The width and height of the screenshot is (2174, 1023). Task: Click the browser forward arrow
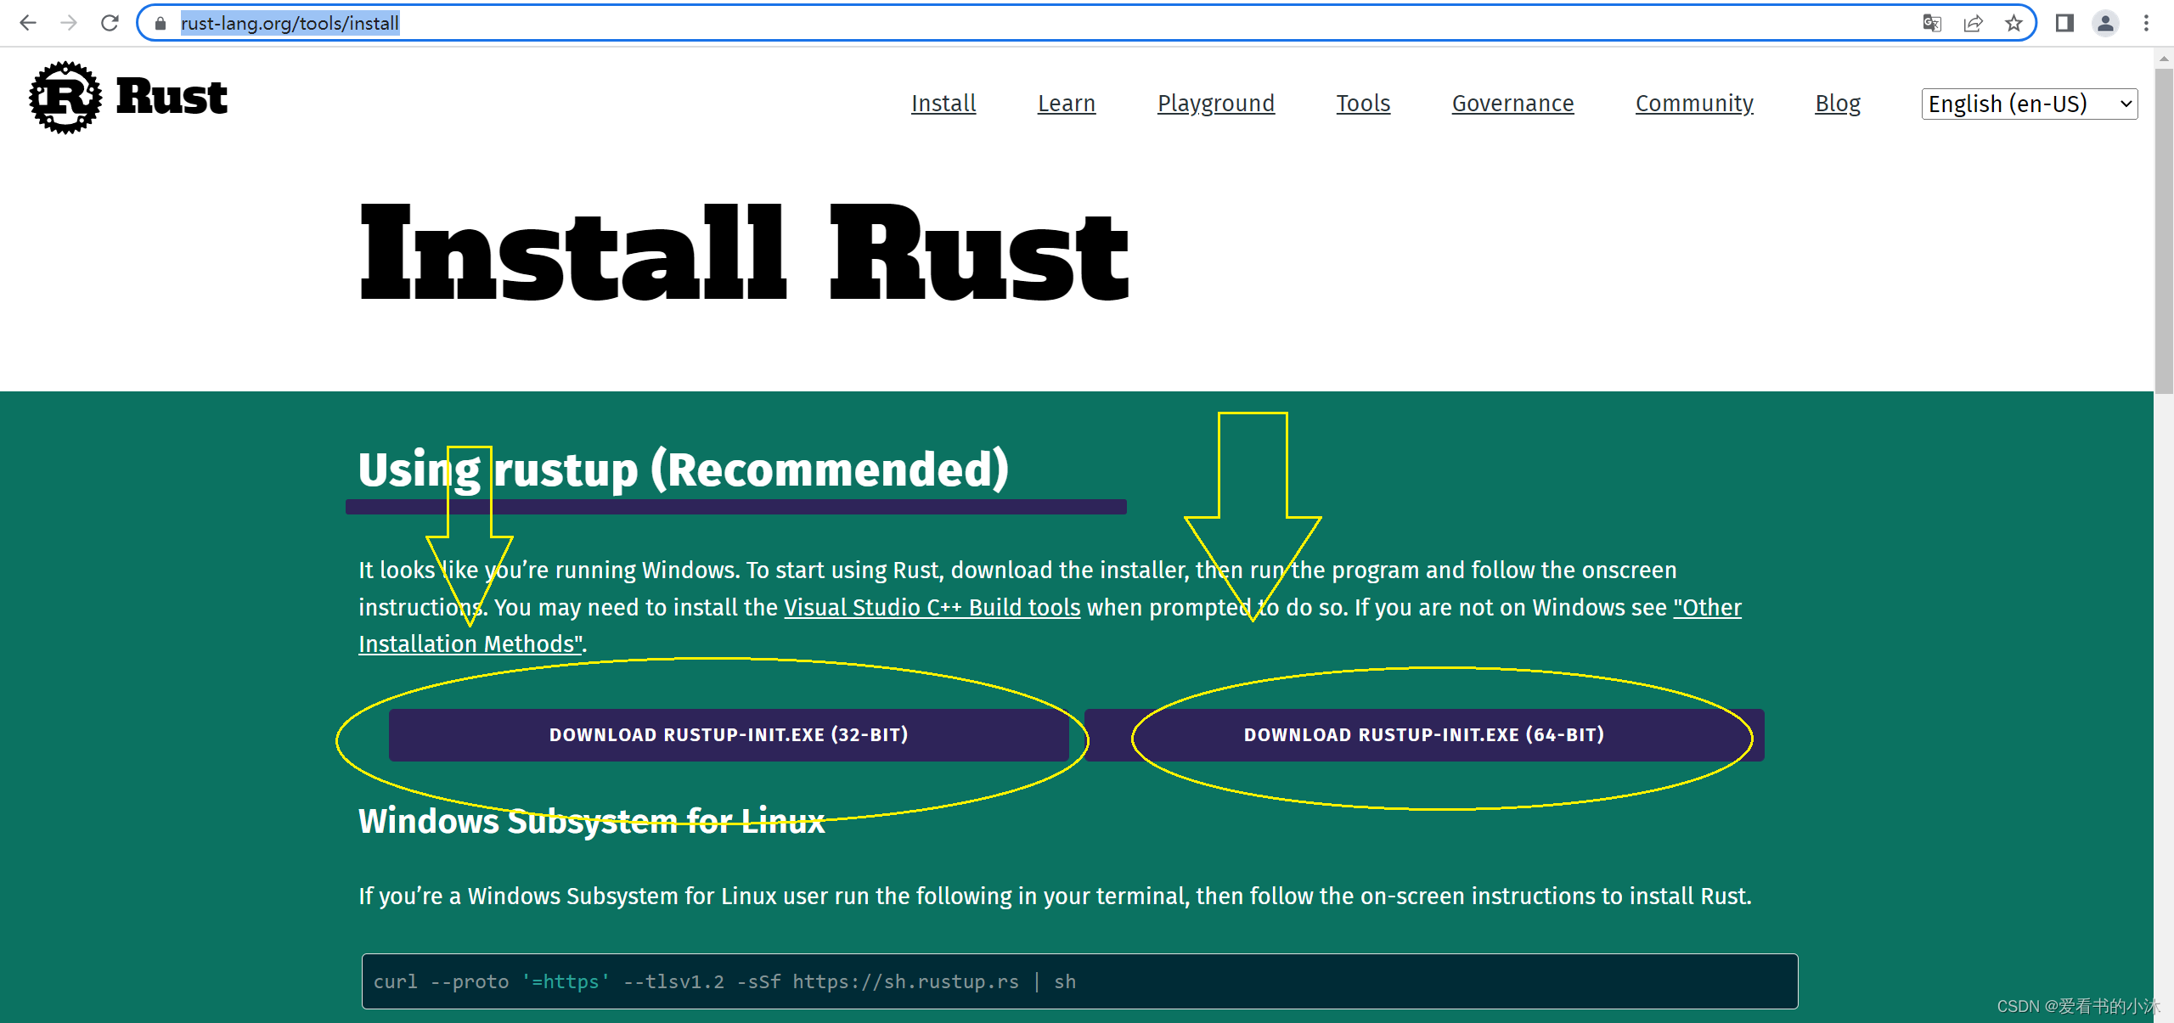[69, 23]
